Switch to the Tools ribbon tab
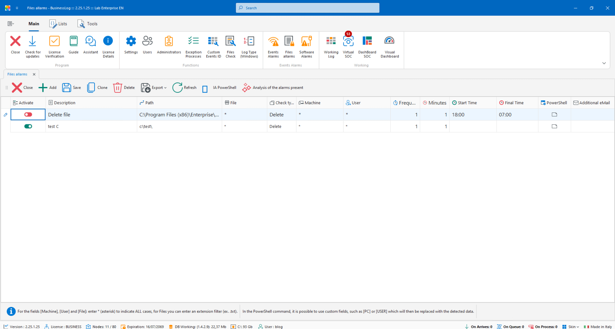The image size is (615, 329). click(87, 24)
